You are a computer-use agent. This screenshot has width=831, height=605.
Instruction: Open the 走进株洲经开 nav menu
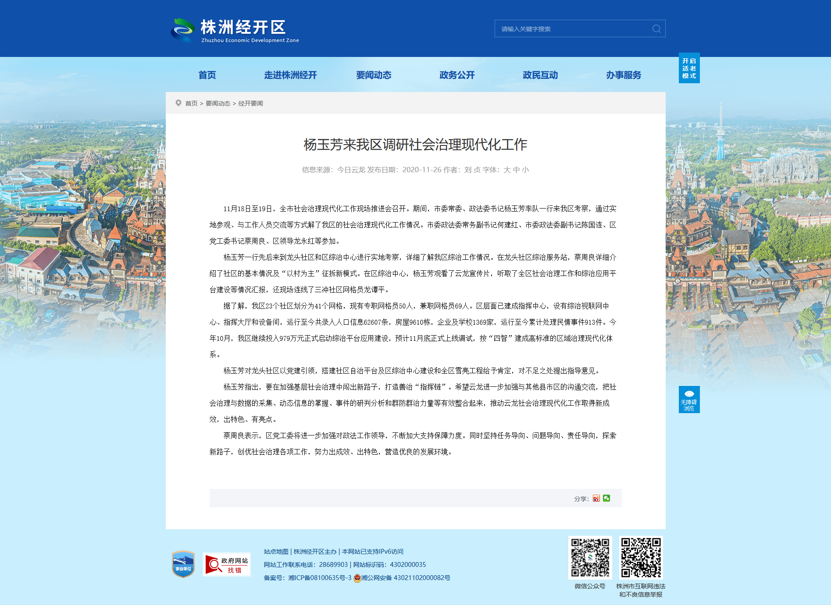click(x=290, y=75)
